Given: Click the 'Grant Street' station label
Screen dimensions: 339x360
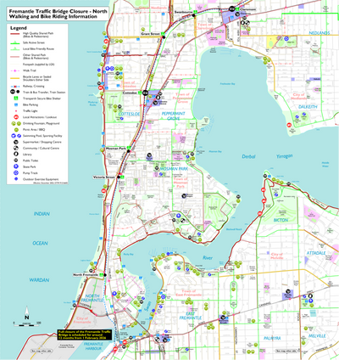Looking at the screenshot, I should [x=151, y=34].
